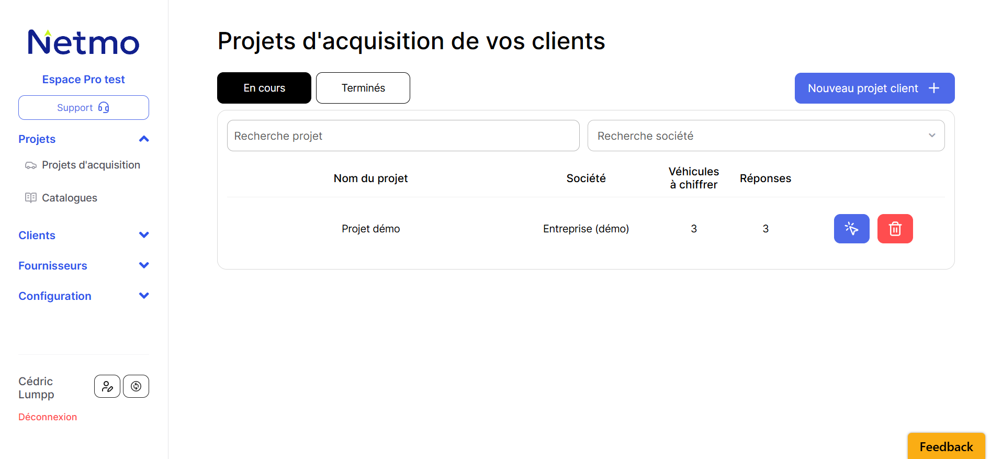Click the Société column header

(586, 178)
